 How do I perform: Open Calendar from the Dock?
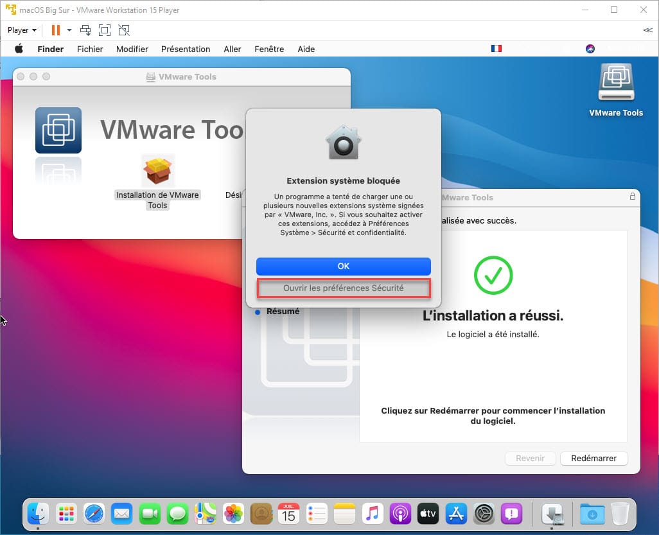pyautogui.click(x=289, y=514)
